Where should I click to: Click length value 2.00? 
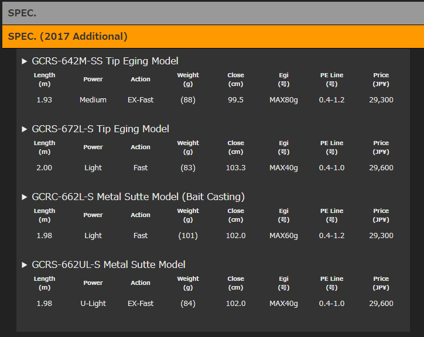45,168
